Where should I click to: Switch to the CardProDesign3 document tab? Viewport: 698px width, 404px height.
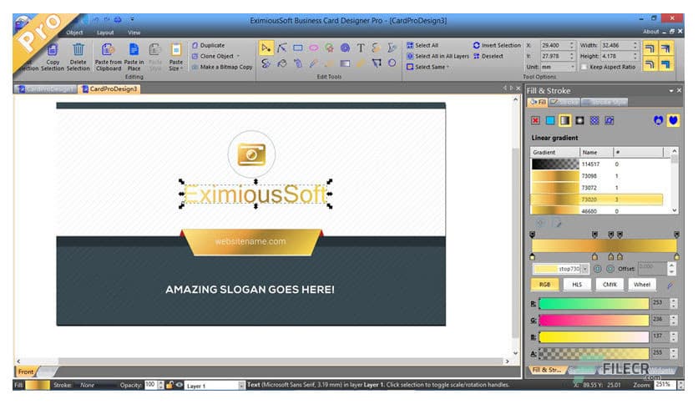[x=109, y=89]
